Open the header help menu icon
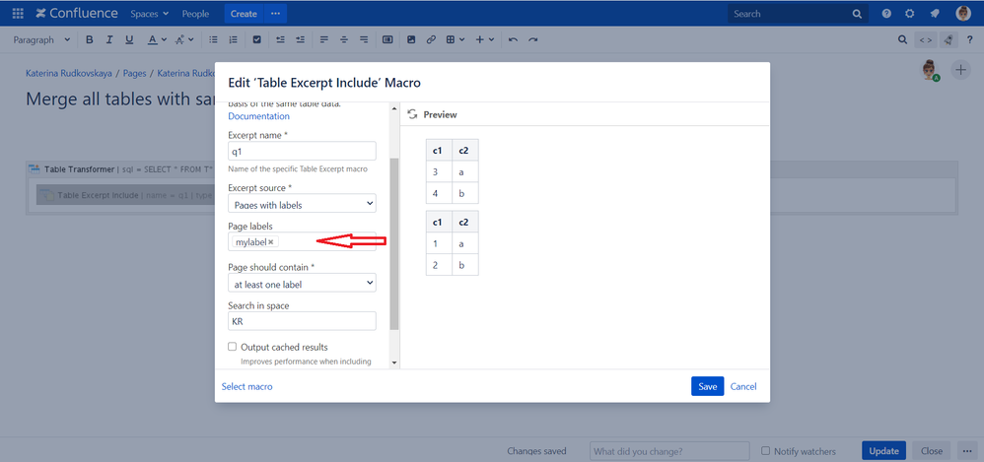The width and height of the screenshot is (984, 462). coord(886,13)
